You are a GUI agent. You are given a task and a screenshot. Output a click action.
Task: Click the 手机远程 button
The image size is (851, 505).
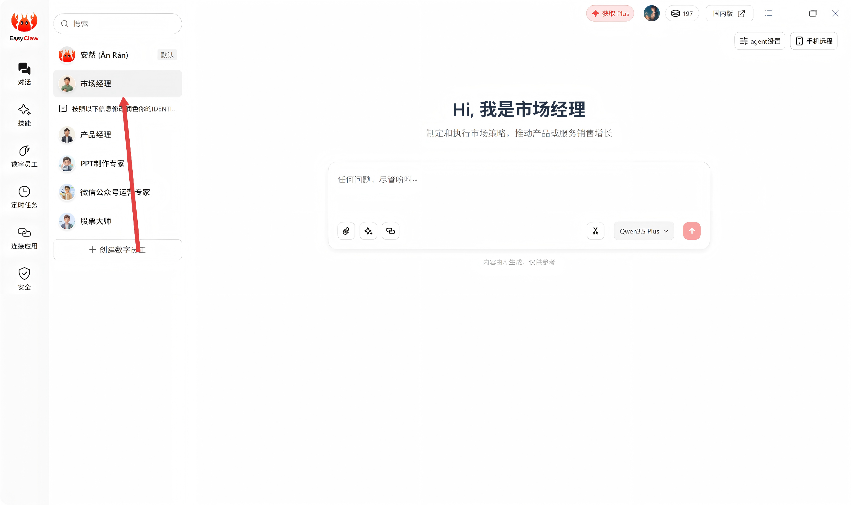813,41
